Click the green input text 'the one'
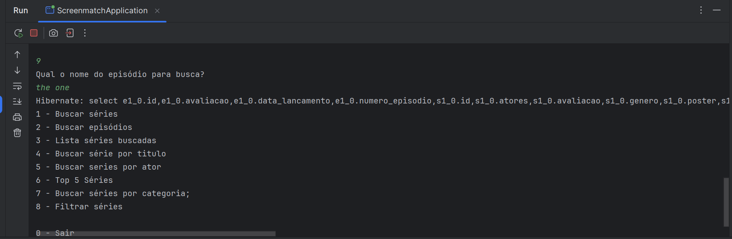The width and height of the screenshot is (732, 239). [x=53, y=88]
